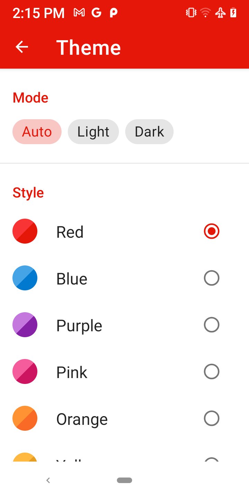Tap the airplane mode status icon
Image resolution: width=249 pixels, height=499 pixels.
[x=220, y=13]
